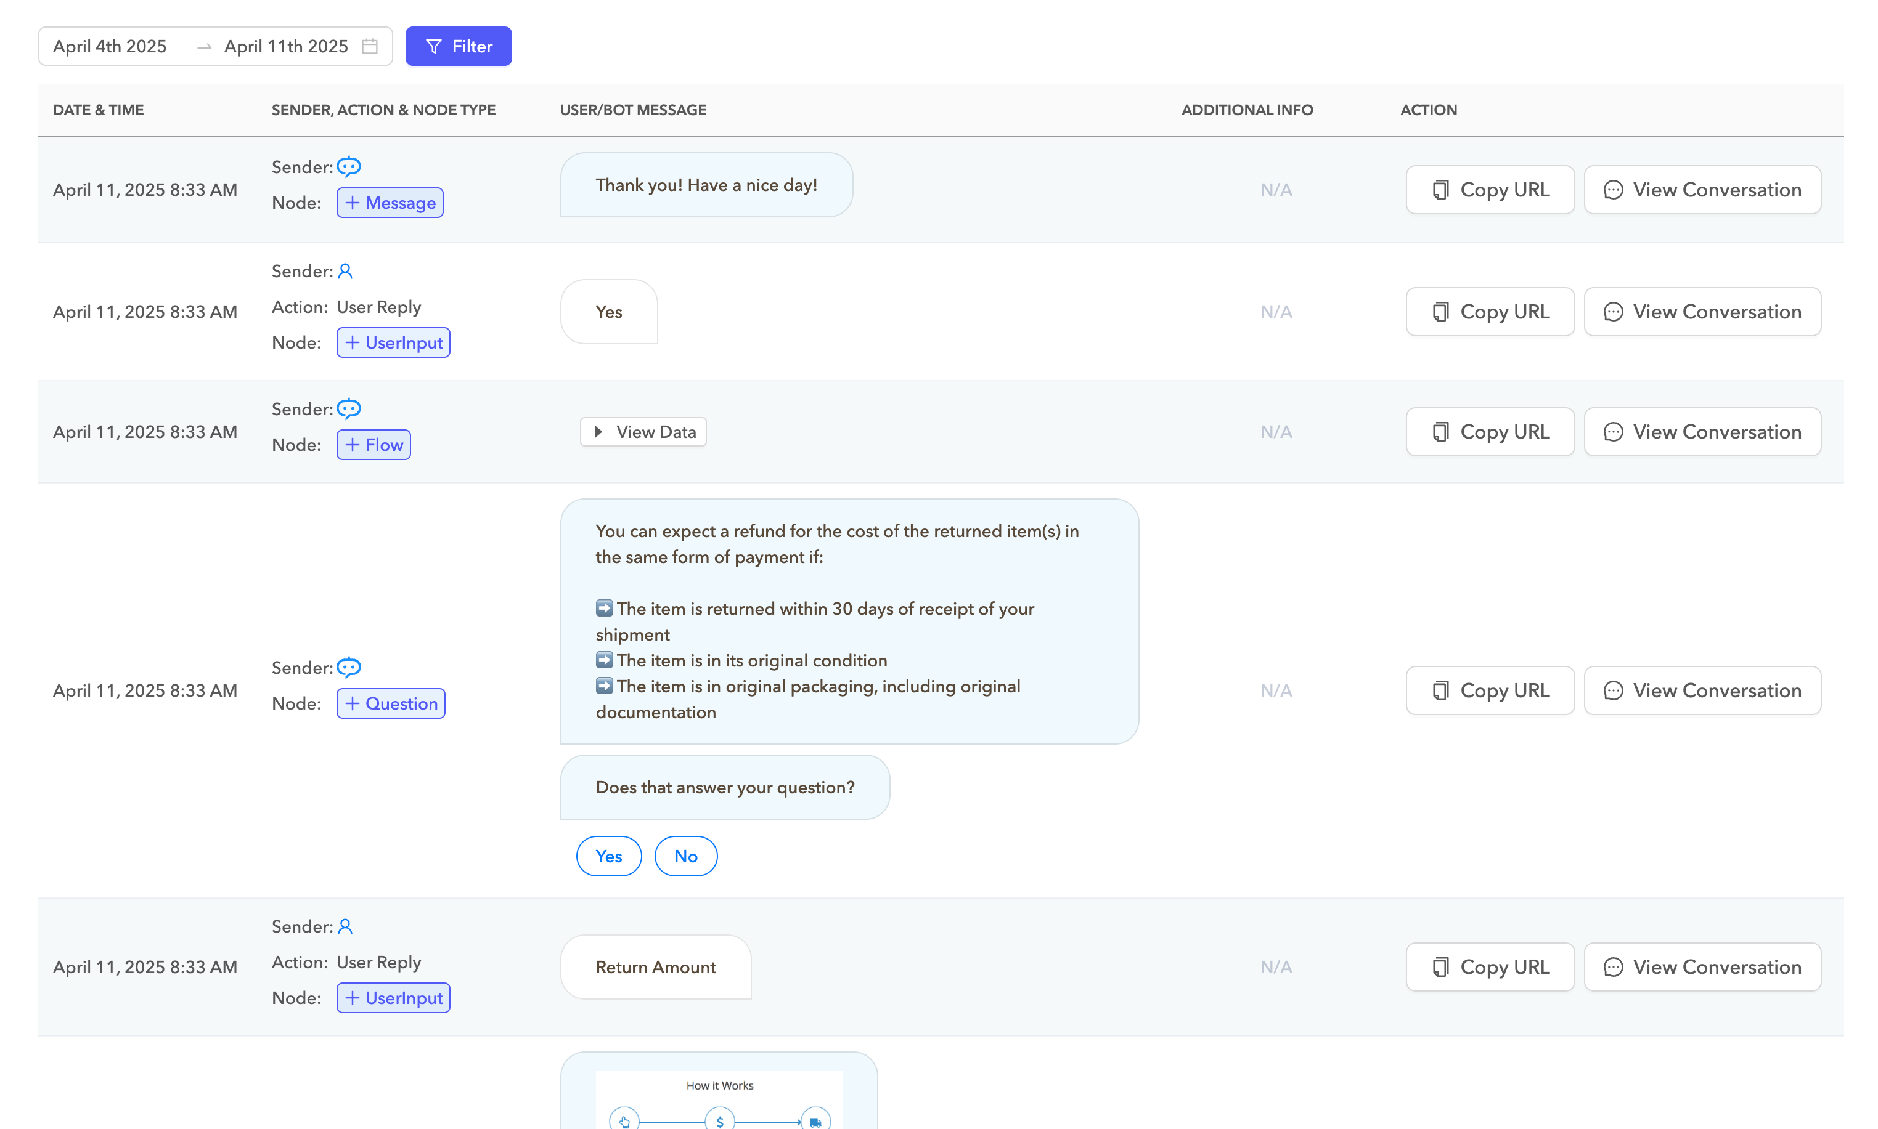
Task: Click the calendar icon in date range
Action: click(x=370, y=46)
